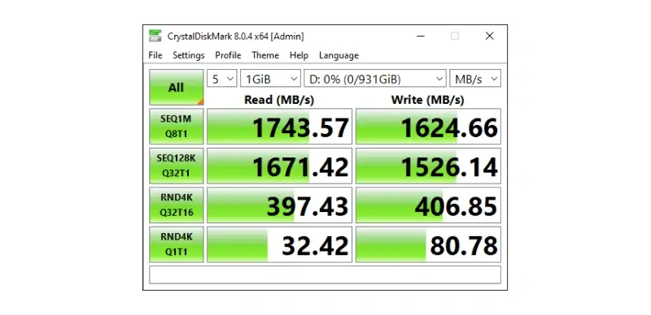This screenshot has height=315, width=651.
Task: Run all benchmarks with the All button
Action: 177,87
